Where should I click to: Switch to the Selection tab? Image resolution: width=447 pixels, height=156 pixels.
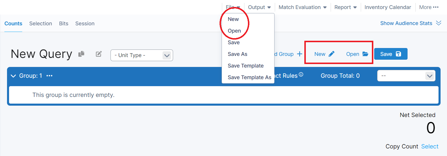point(41,24)
